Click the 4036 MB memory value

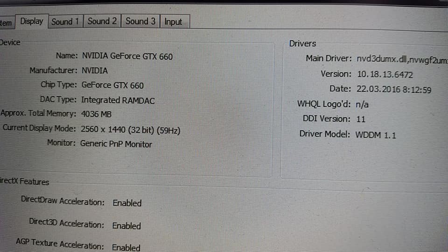click(96, 114)
